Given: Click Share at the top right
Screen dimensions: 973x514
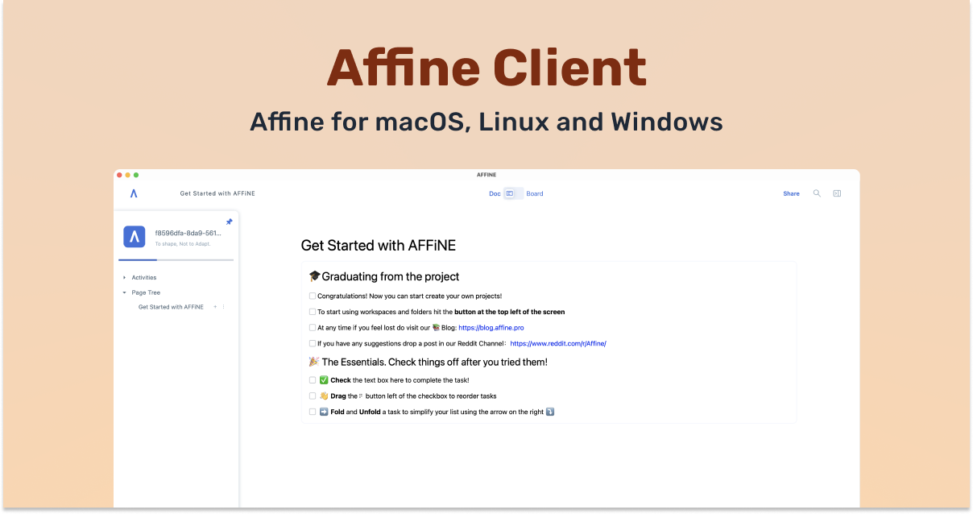Looking at the screenshot, I should [x=792, y=193].
